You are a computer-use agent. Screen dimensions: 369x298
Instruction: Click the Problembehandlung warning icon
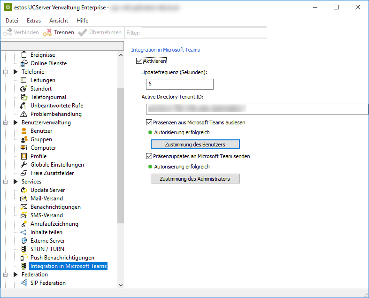24,114
